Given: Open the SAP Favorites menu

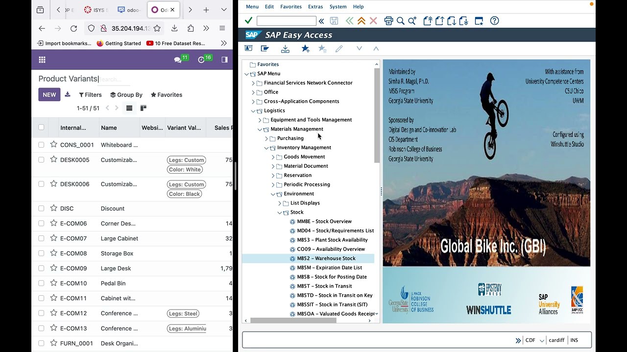Looking at the screenshot, I should point(291,6).
